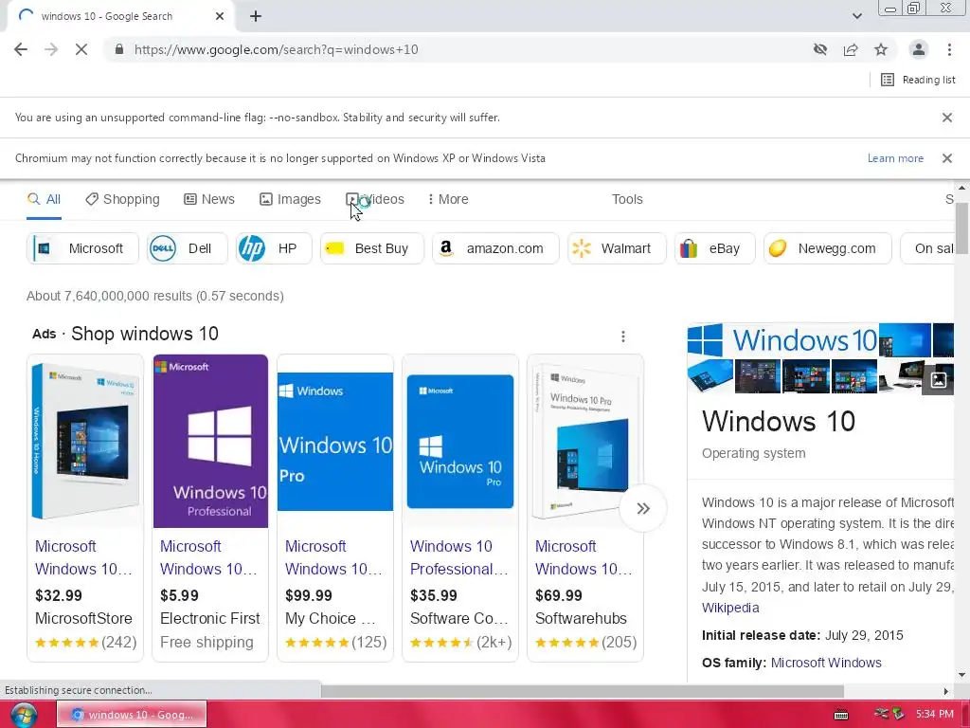Click the forward navigation arrow
The width and height of the screenshot is (970, 728).
click(51, 49)
